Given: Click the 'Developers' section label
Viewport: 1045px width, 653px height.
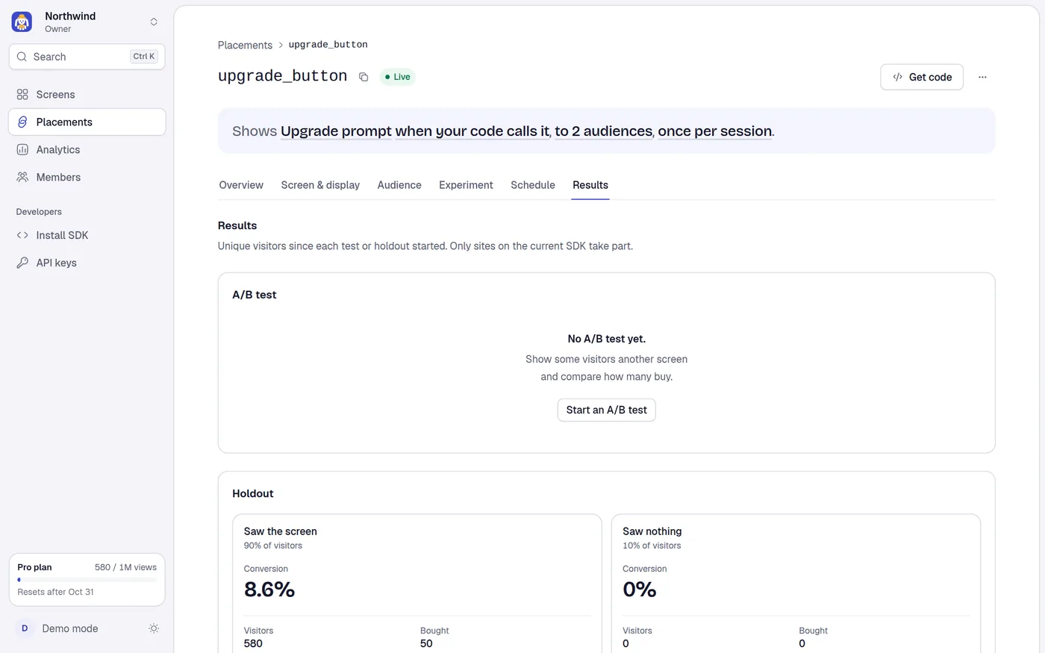Looking at the screenshot, I should (x=39, y=212).
